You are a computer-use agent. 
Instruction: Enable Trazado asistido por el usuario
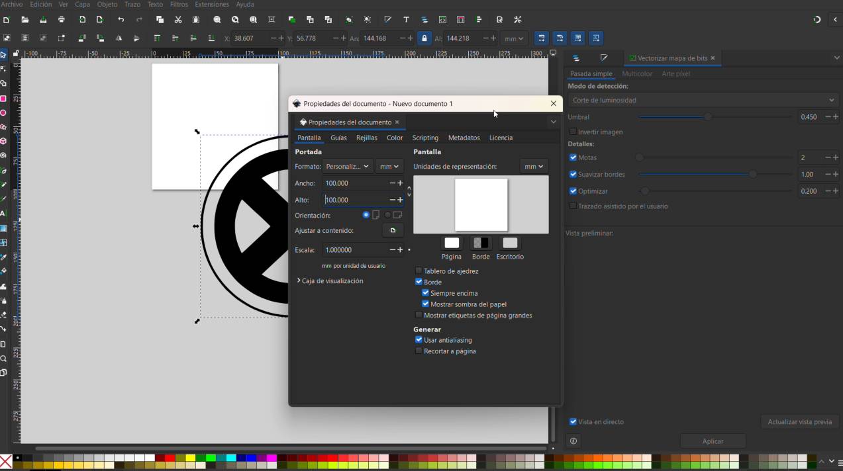pos(573,206)
